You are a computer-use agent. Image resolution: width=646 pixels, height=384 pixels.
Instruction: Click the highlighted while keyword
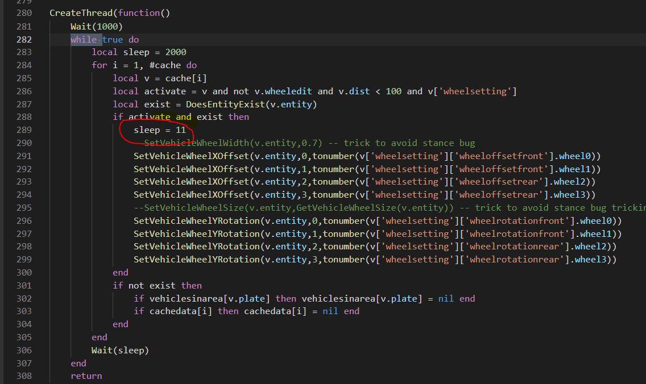click(84, 40)
